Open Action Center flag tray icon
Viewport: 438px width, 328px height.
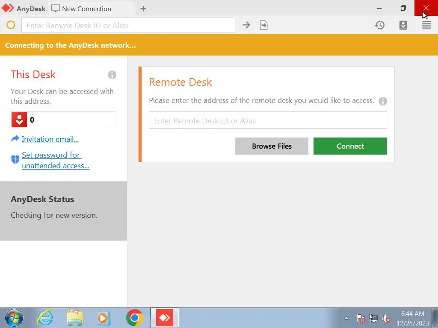[x=360, y=318]
